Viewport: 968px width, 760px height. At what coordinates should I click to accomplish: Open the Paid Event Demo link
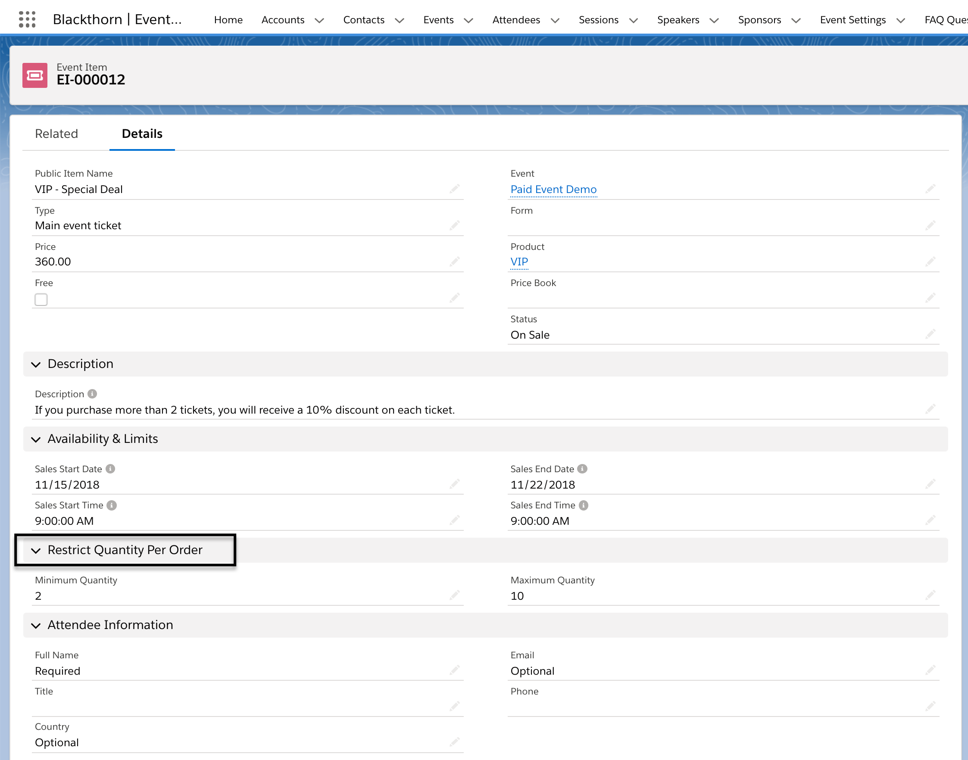[553, 189]
